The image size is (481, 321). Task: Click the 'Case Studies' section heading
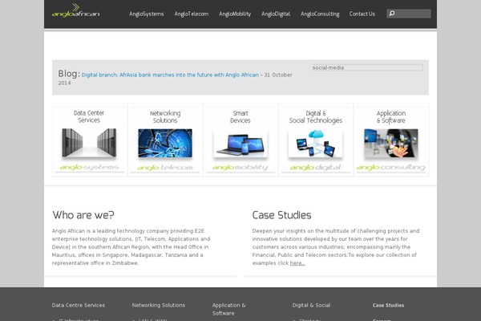pos(281,215)
